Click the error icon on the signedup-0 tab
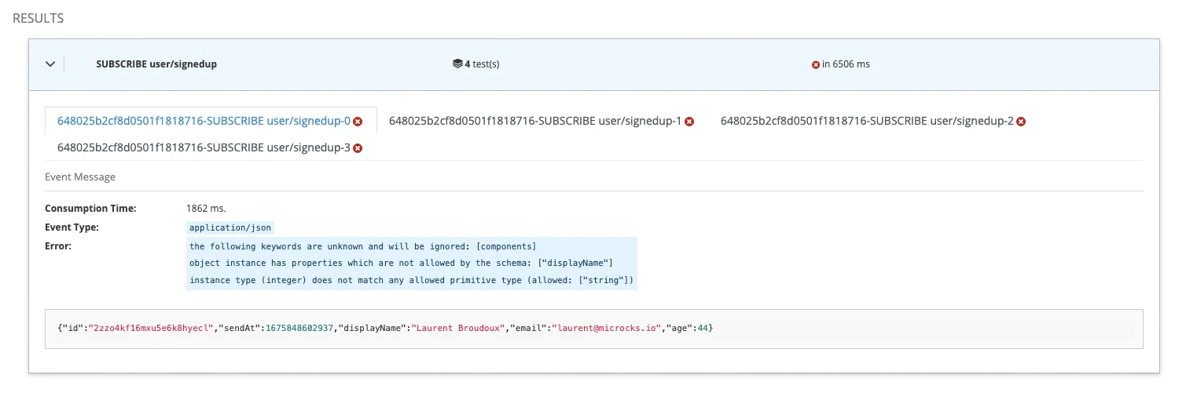The image size is (1186, 400). tap(358, 122)
